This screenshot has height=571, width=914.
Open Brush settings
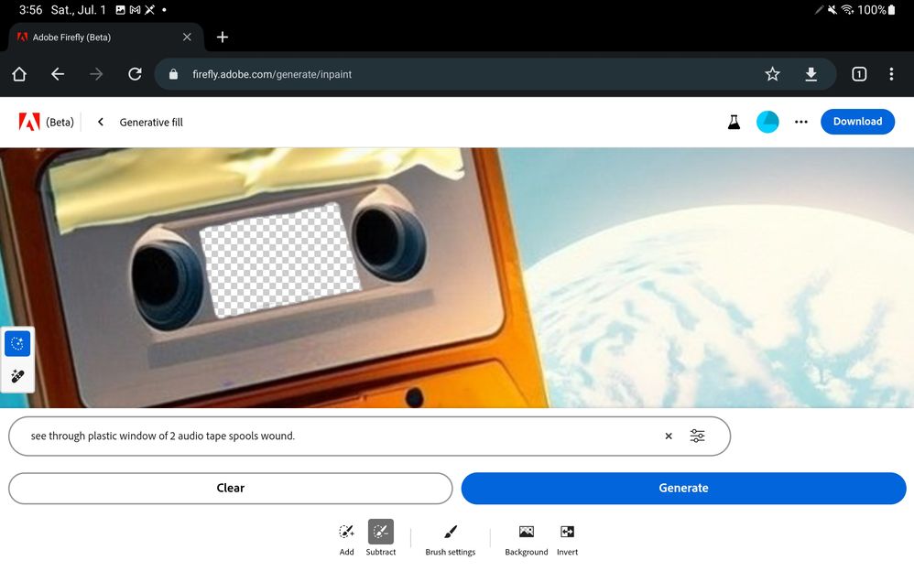click(x=450, y=538)
